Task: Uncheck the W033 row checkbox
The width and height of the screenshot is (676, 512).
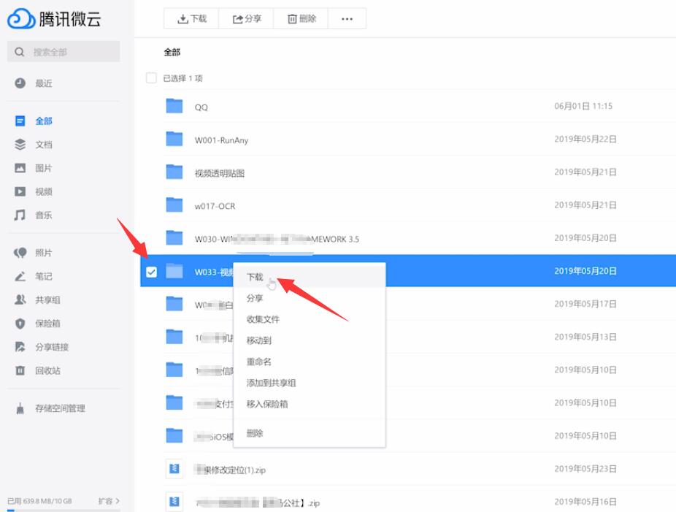Action: tap(151, 272)
